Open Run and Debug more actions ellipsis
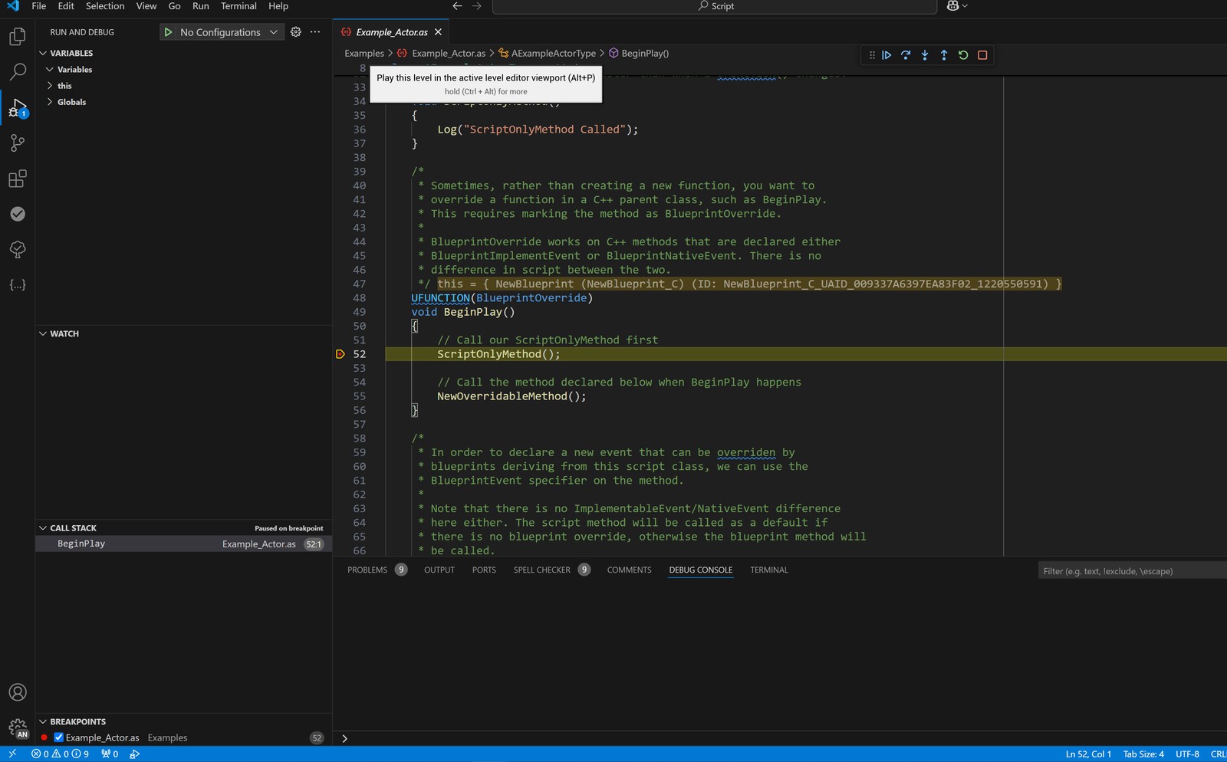This screenshot has width=1227, height=762. [315, 32]
